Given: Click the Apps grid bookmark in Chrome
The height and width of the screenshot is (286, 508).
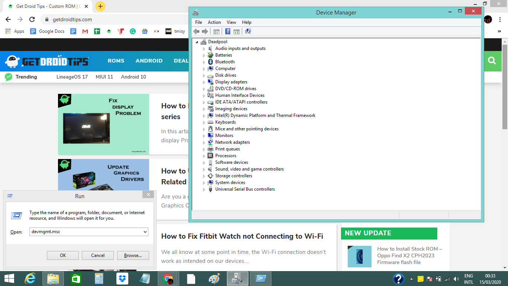Looking at the screenshot, I should coord(15,31).
